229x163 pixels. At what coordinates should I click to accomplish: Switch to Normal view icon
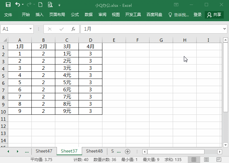coord(194,160)
